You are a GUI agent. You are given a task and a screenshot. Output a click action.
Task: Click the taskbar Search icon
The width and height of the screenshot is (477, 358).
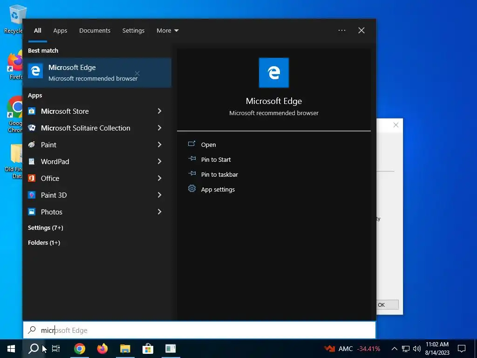coord(34,349)
